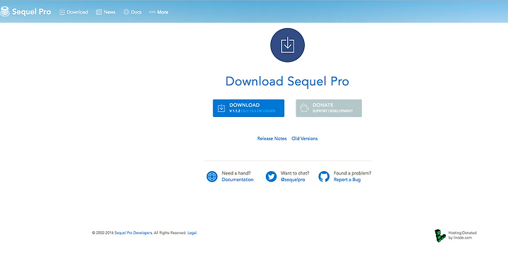Open the Release Notes link

tap(272, 139)
